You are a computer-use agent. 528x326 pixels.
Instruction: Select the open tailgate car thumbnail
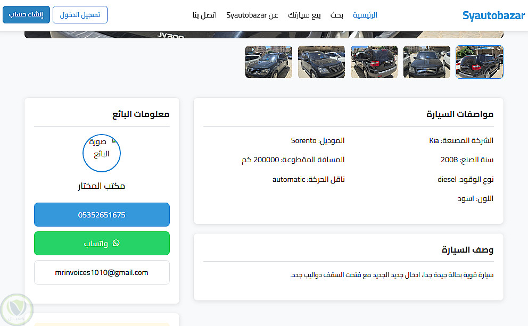pos(374,62)
